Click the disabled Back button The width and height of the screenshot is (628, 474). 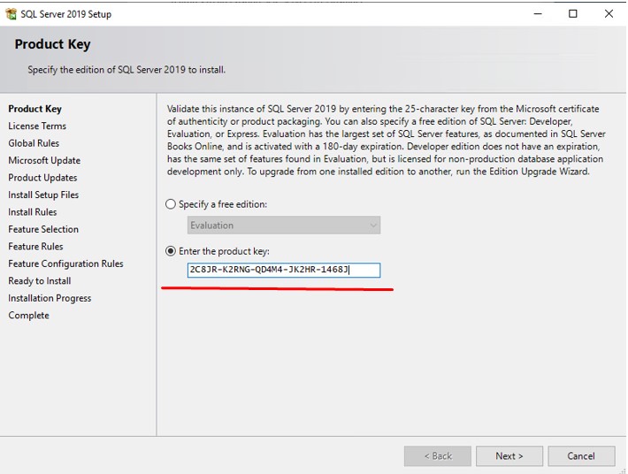pyautogui.click(x=437, y=456)
